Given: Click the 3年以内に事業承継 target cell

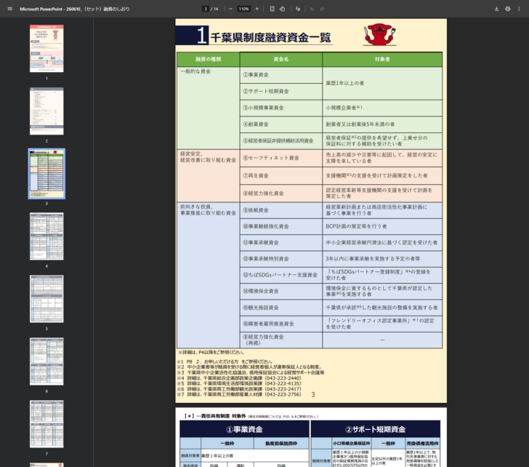Looking at the screenshot, I should [382, 259].
